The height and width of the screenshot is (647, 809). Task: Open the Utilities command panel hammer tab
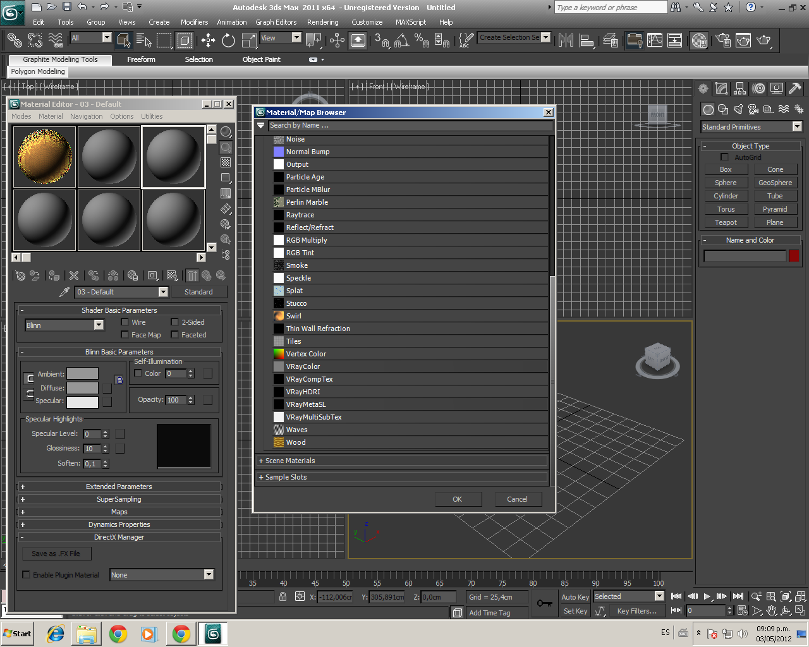tap(795, 88)
